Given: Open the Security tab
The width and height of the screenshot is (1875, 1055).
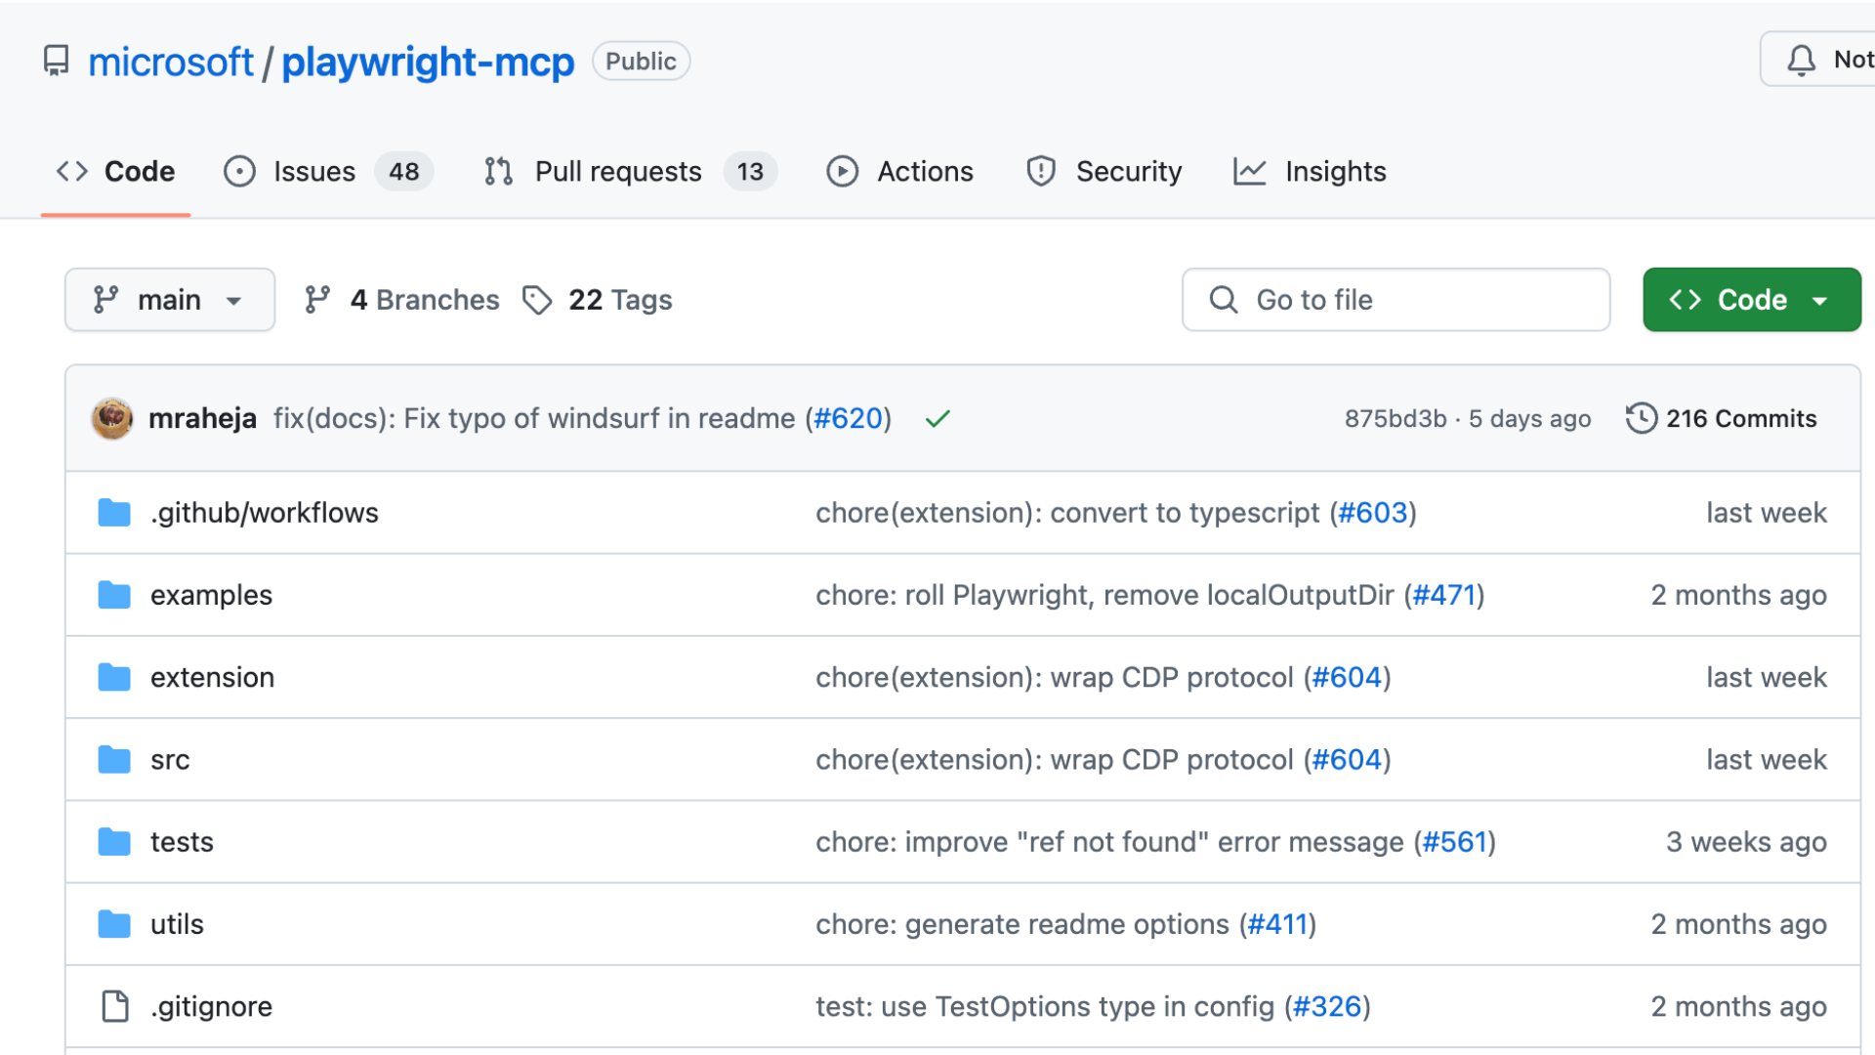Looking at the screenshot, I should [1128, 171].
